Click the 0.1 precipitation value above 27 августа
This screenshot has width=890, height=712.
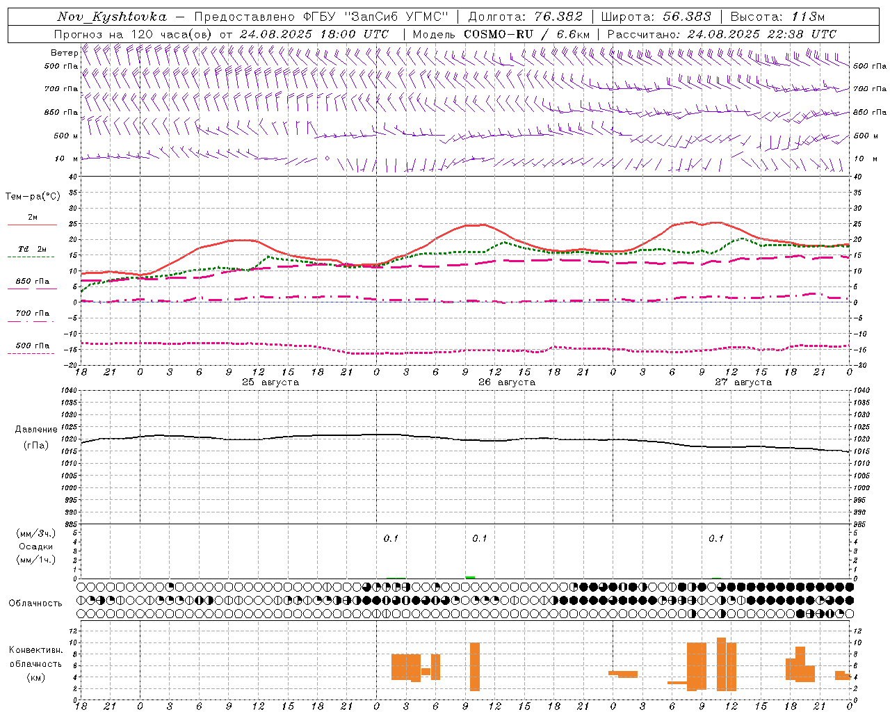tap(716, 538)
